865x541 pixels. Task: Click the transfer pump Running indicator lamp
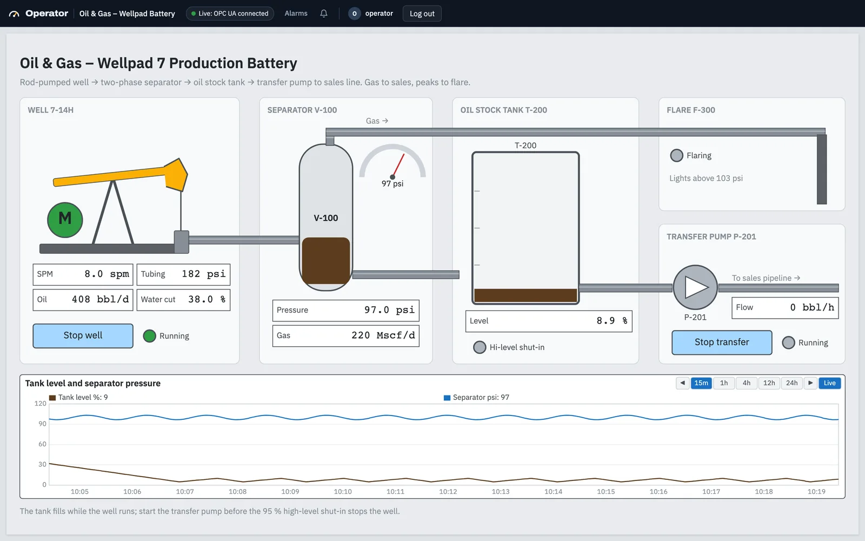(x=789, y=342)
